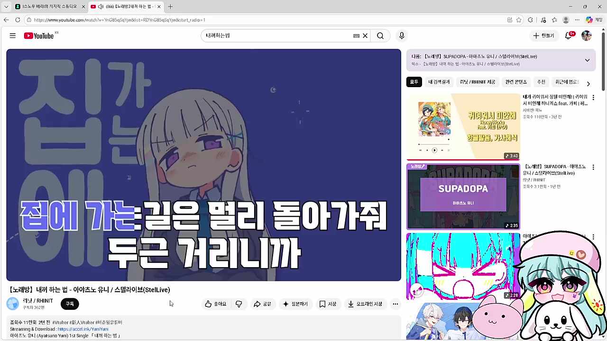The image size is (607, 341).
Task: Open the YouTube account avatar menu
Action: tap(587, 36)
